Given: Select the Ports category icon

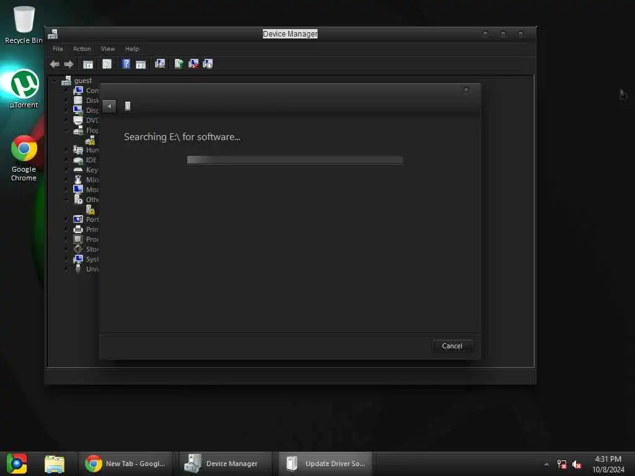Looking at the screenshot, I should 78,219.
